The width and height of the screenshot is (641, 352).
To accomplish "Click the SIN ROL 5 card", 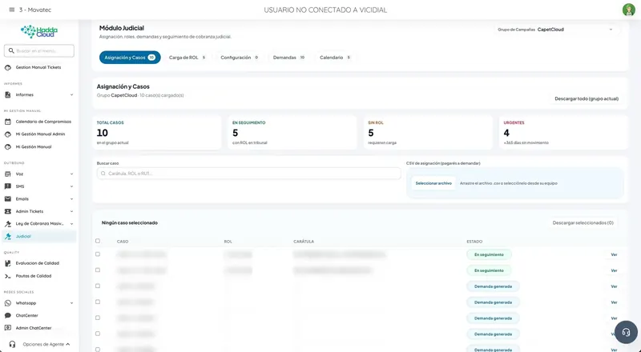I will 428,133.
